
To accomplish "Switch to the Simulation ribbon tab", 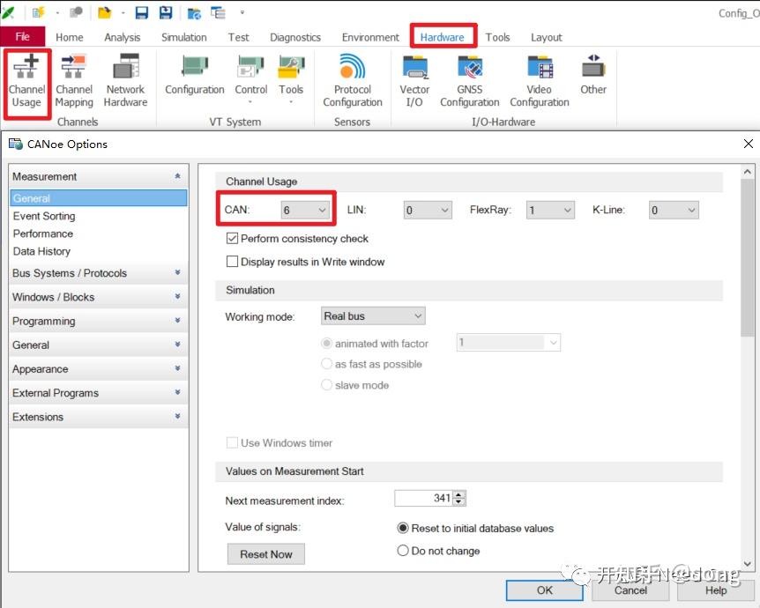I will pyautogui.click(x=183, y=37).
